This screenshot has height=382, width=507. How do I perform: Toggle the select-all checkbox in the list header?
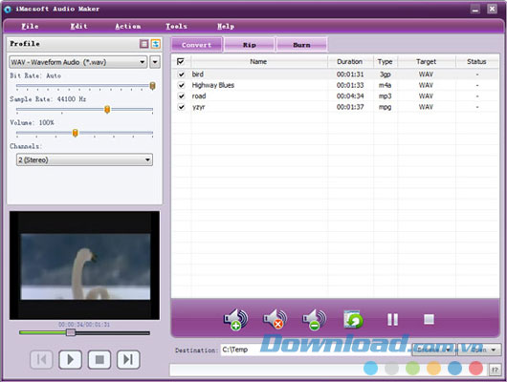click(181, 61)
